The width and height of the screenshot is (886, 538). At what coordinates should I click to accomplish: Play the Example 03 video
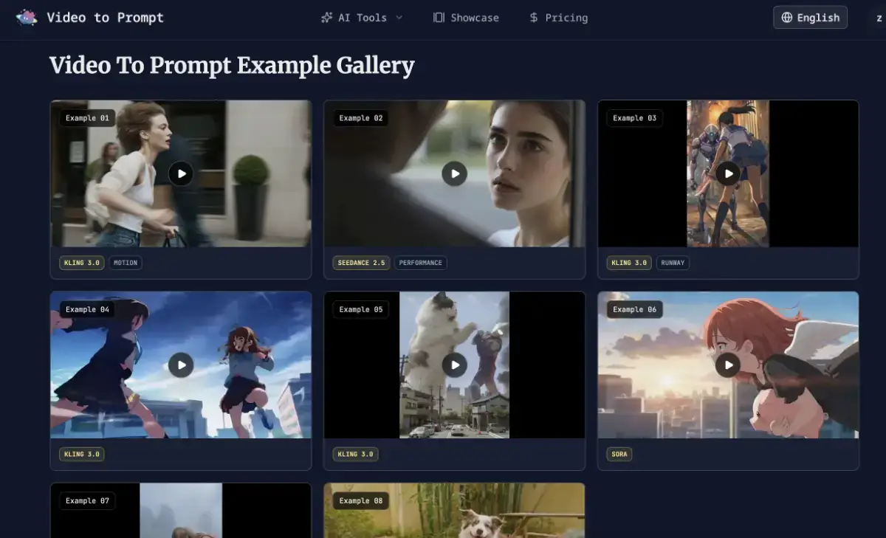pos(728,173)
